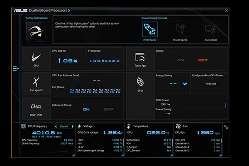This screenshot has height=166, width=249.
Task: Open monitor settings gear icon
Action: pos(226,127)
